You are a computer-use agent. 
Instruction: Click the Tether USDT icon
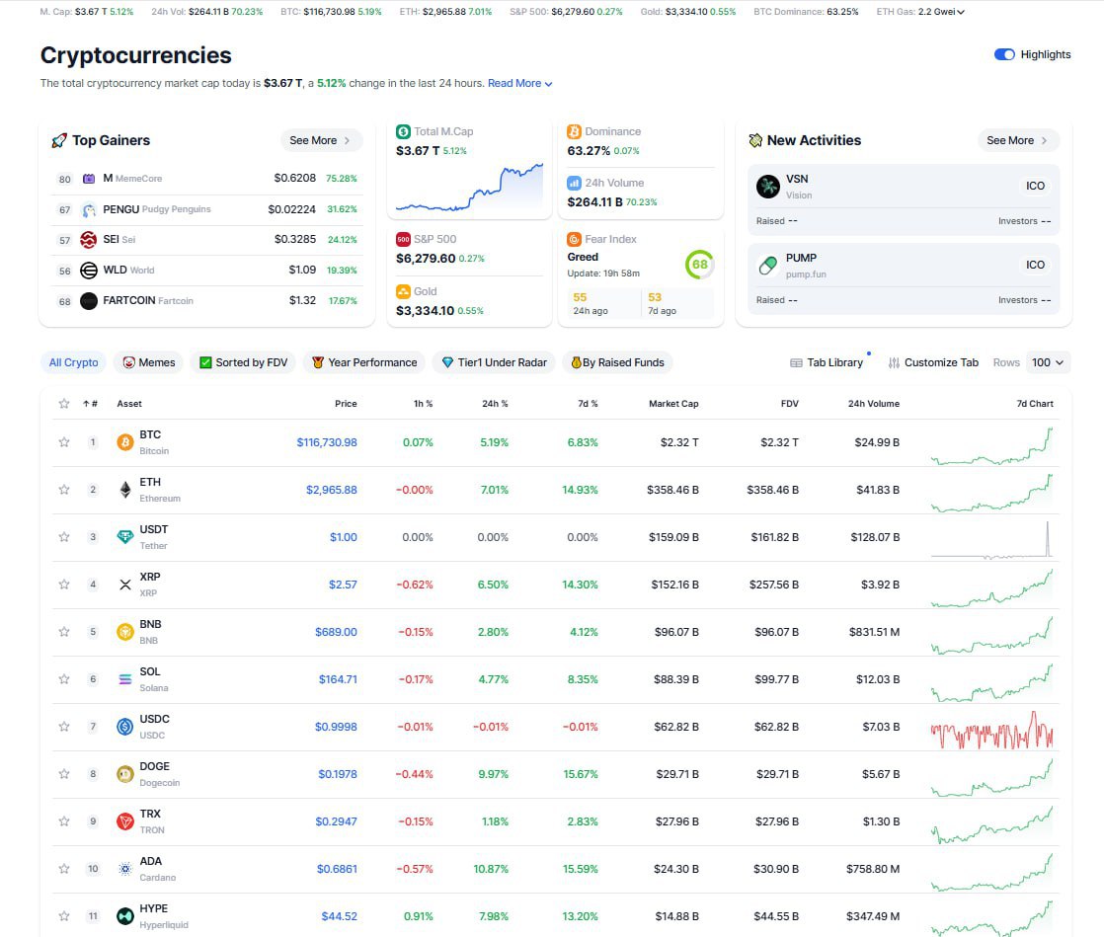tap(125, 536)
